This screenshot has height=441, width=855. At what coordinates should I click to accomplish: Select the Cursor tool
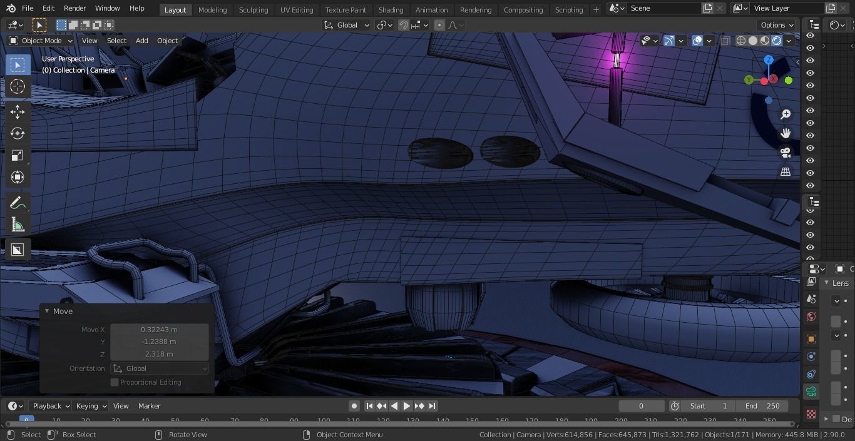click(18, 86)
